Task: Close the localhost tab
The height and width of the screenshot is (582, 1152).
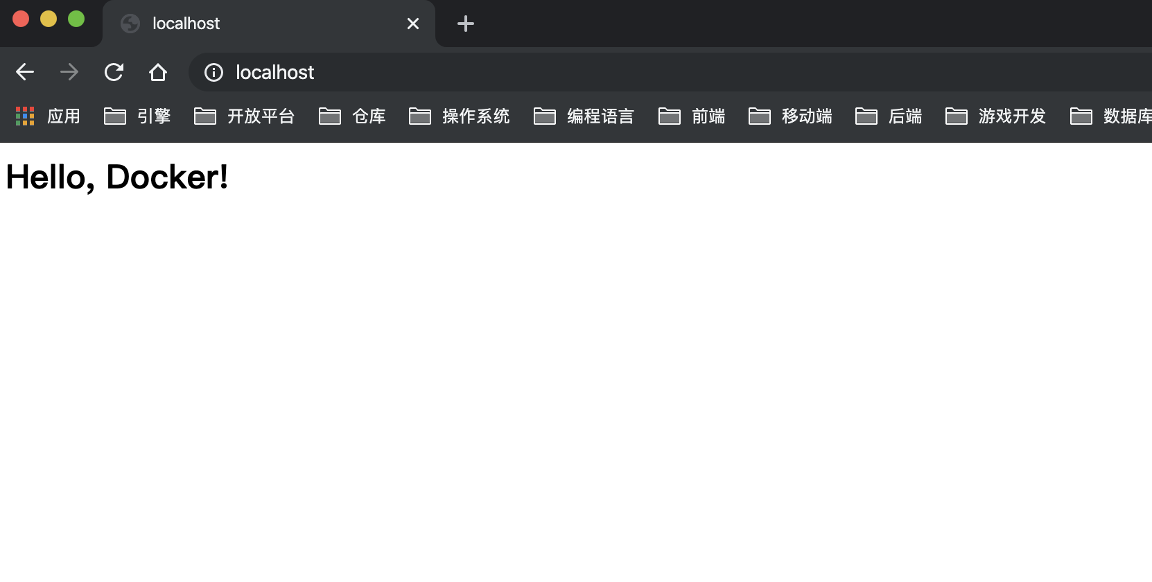Action: 413,24
